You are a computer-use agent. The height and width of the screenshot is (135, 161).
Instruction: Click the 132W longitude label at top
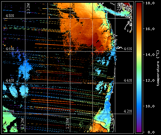coord(28,8)
